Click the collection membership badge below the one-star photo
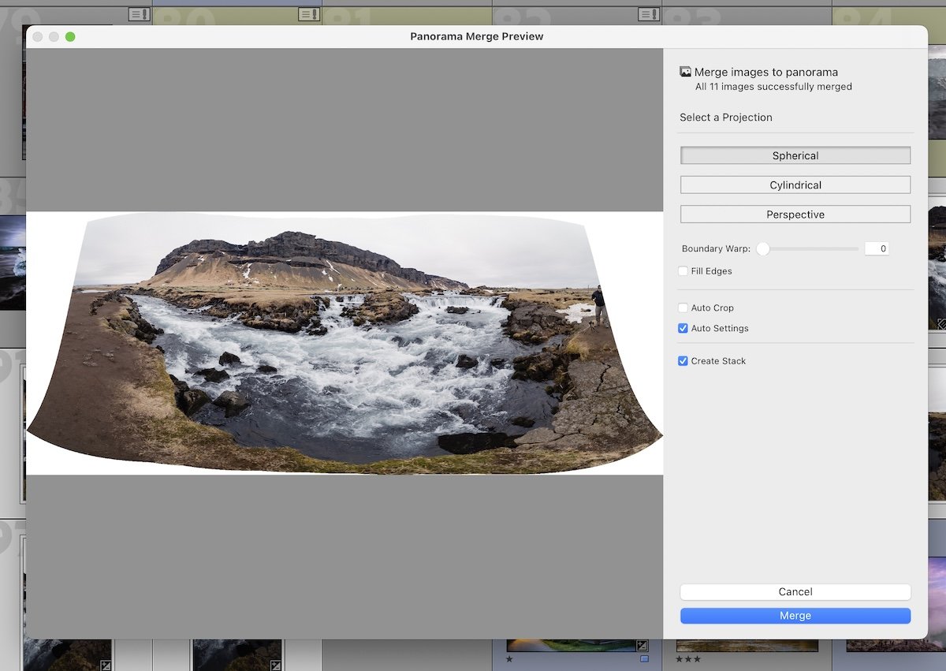Viewport: 946px width, 671px height. (642, 659)
